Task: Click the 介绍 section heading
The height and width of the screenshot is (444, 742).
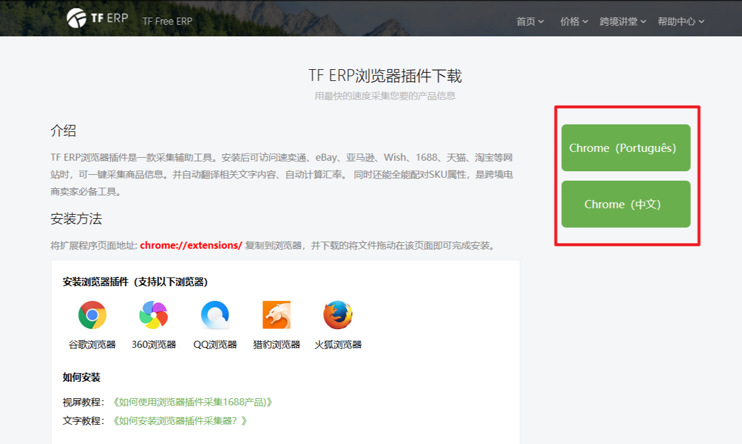Action: click(x=63, y=131)
